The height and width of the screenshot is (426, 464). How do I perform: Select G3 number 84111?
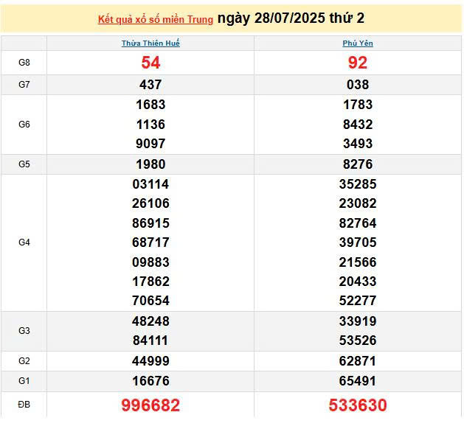150,341
